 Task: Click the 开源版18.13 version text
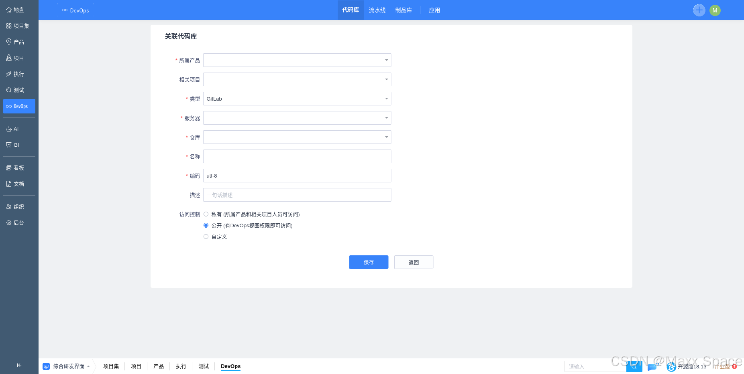coord(692,367)
